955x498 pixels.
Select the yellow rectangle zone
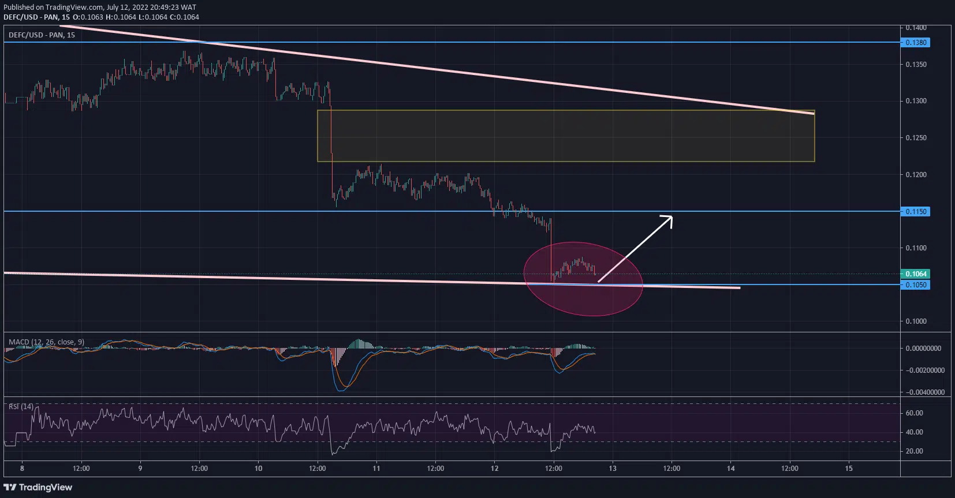[x=566, y=136]
